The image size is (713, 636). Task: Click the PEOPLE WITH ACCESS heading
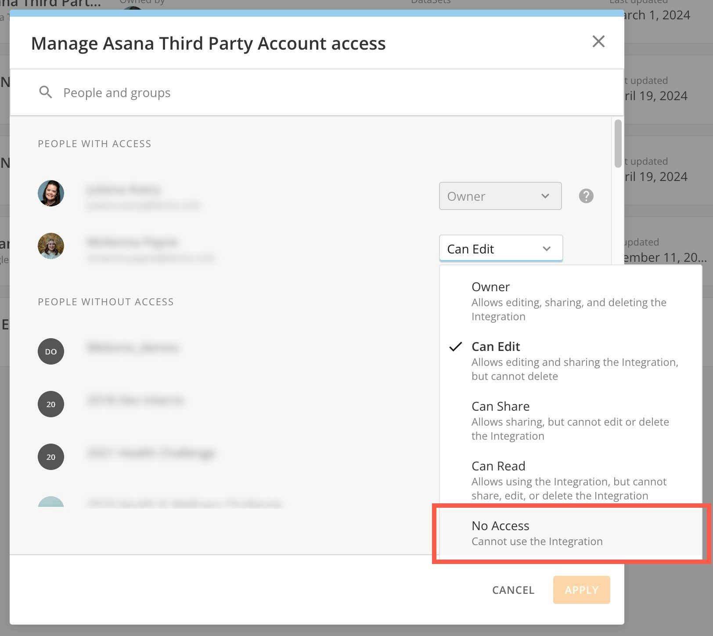click(x=94, y=144)
